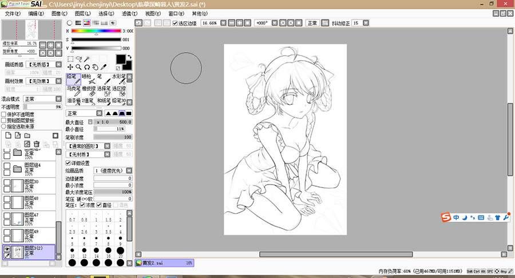Select the zoom magnifier tool
515x278 pixels.
(x=78, y=67)
